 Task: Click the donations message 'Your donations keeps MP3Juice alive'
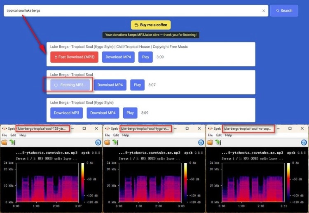click(x=151, y=35)
